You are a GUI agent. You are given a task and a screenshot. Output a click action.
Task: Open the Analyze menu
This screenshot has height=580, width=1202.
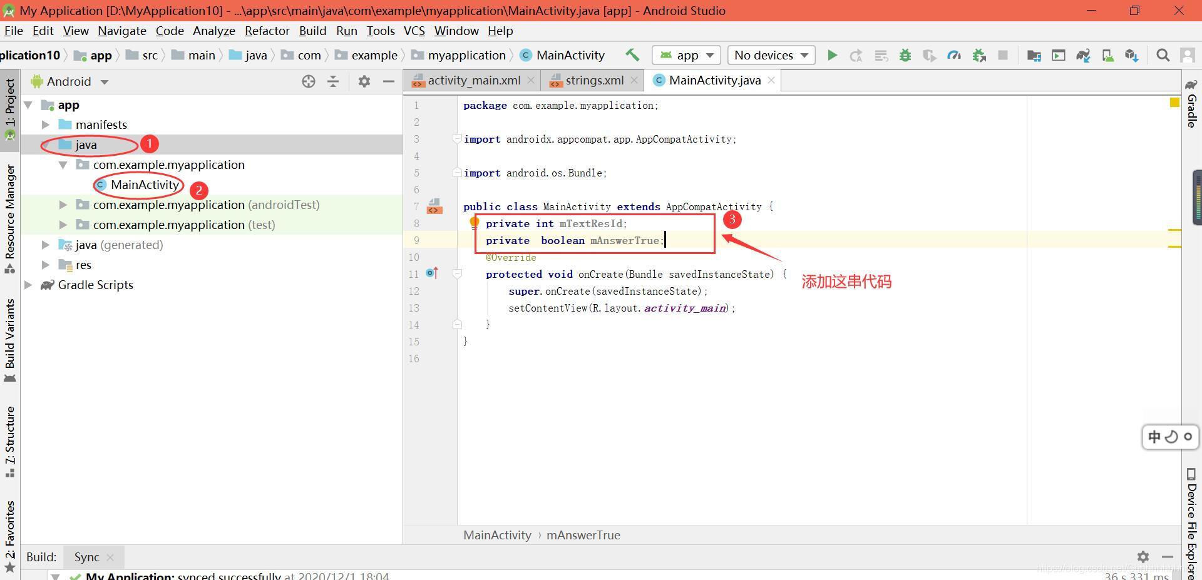click(214, 31)
